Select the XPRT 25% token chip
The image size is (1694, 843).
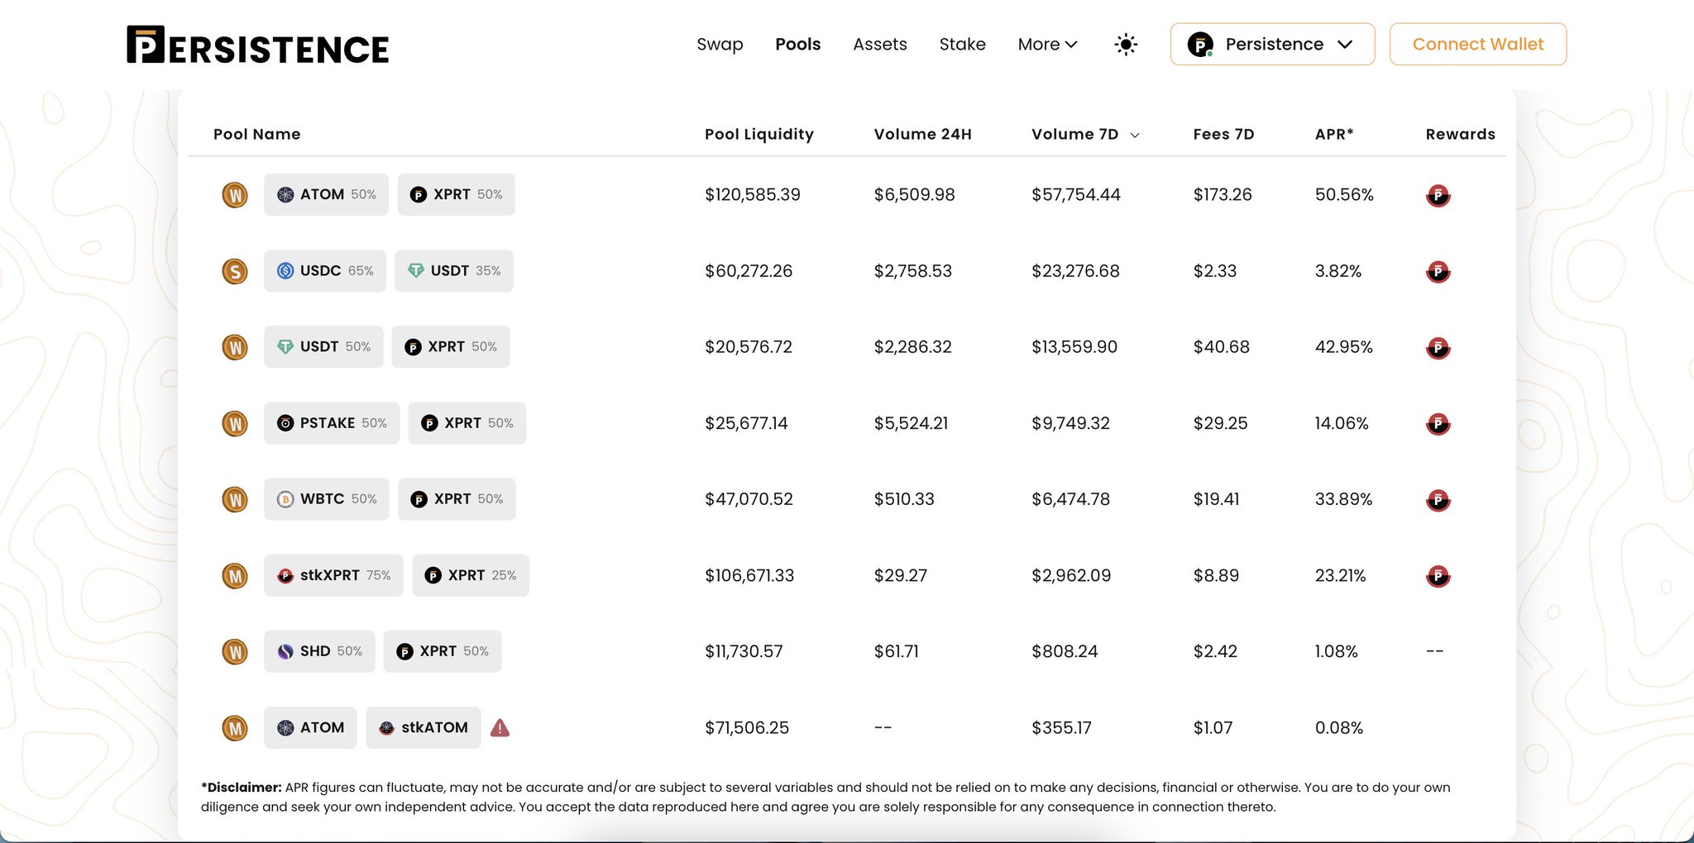(x=471, y=575)
